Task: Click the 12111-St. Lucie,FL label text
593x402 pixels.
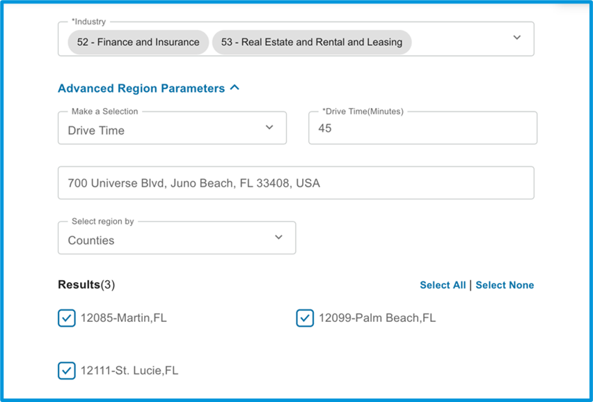Action: coord(129,371)
